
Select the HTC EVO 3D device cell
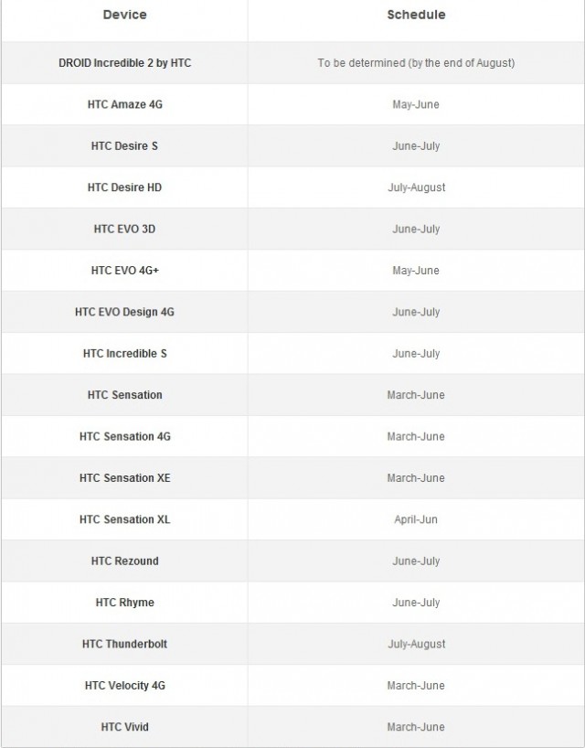point(124,229)
